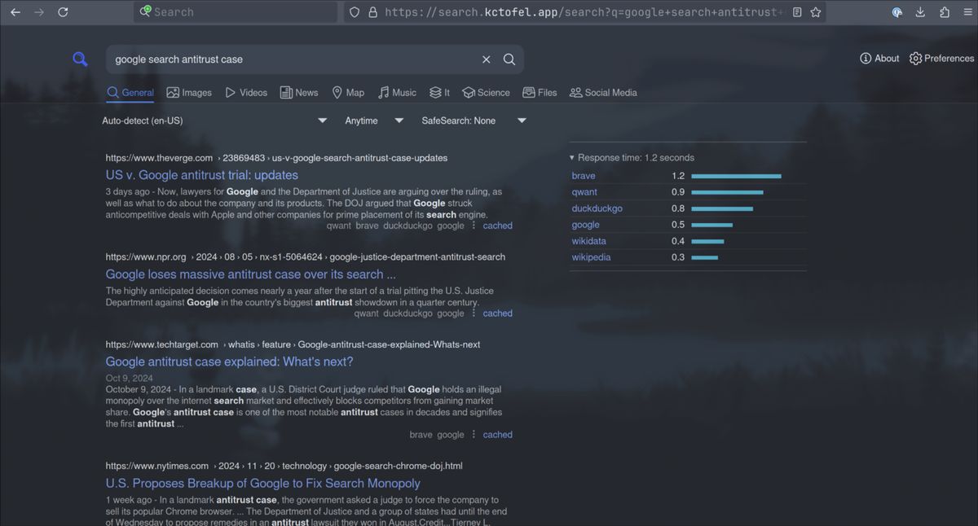Open browser downloads panel
This screenshot has height=526, width=978.
coord(920,12)
